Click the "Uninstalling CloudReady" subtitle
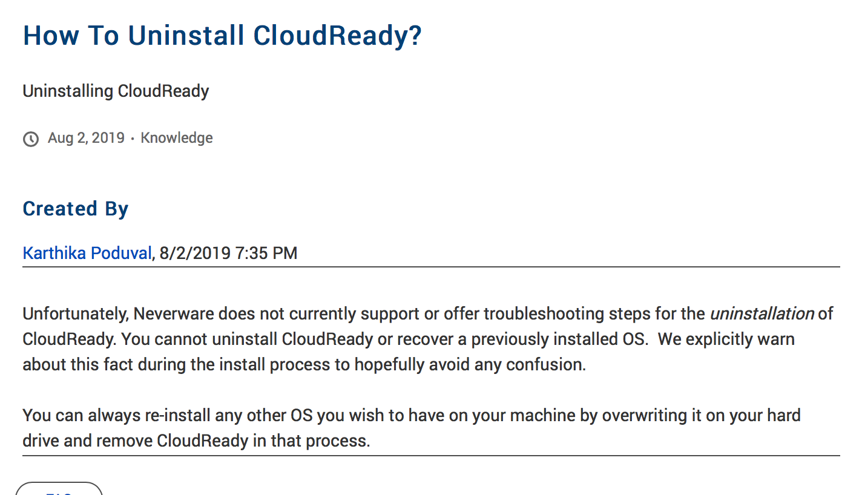The height and width of the screenshot is (495, 862). (x=116, y=91)
